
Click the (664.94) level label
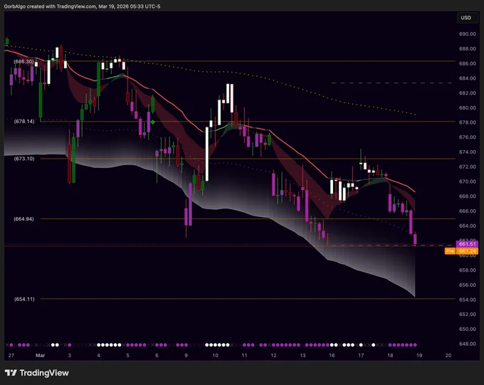click(x=23, y=219)
